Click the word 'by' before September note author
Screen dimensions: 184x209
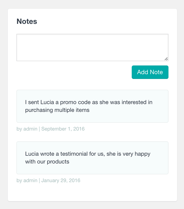19,129
